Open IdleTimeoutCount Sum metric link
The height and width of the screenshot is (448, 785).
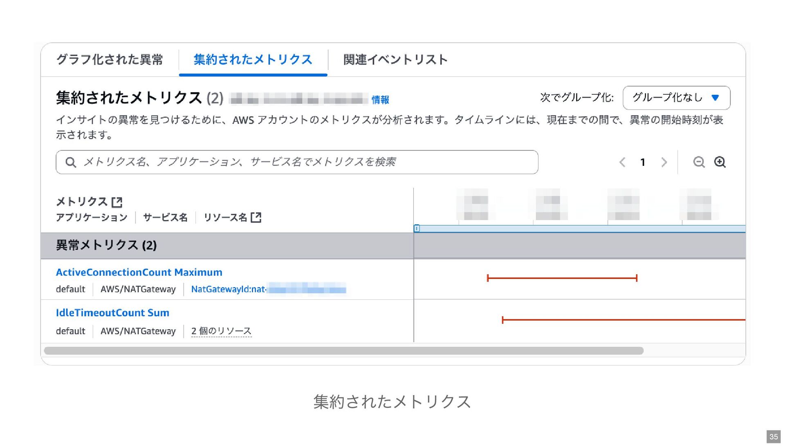point(112,313)
